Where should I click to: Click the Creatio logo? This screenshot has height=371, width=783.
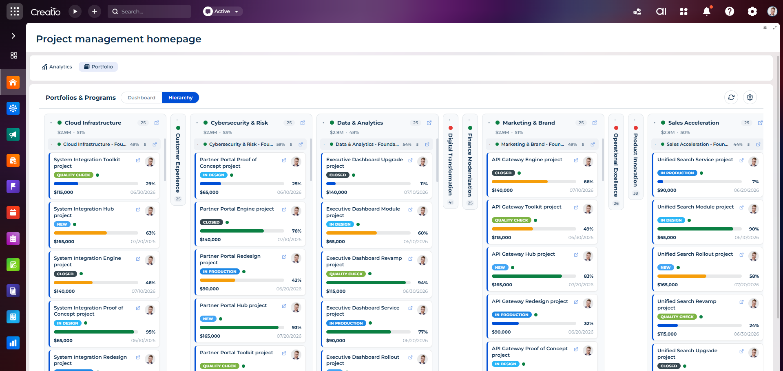[46, 12]
